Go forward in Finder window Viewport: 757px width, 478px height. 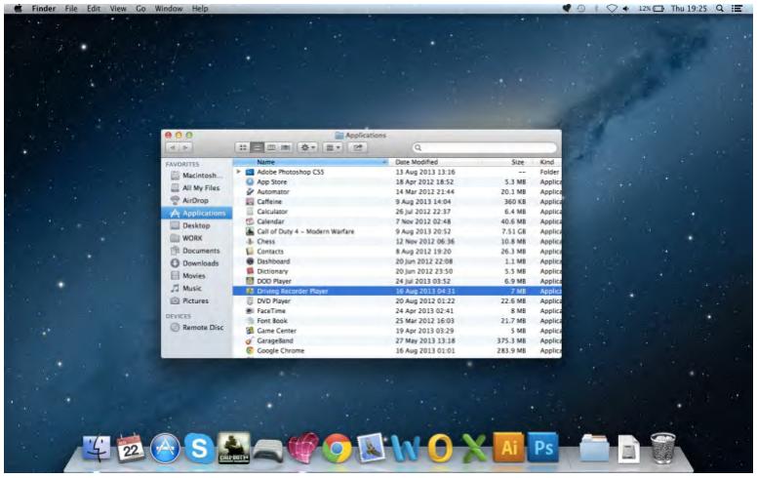pyautogui.click(x=186, y=147)
